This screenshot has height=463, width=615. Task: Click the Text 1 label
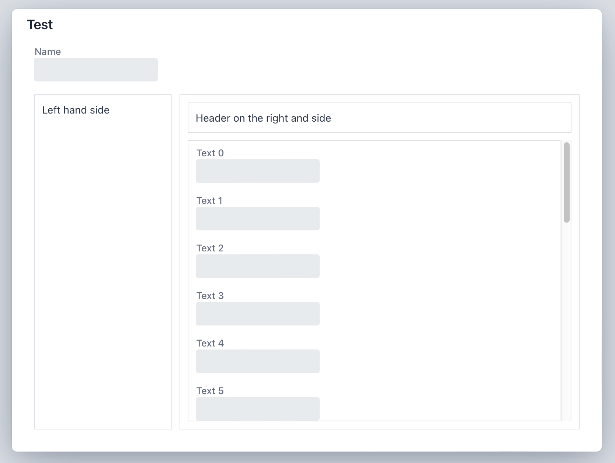[209, 201]
